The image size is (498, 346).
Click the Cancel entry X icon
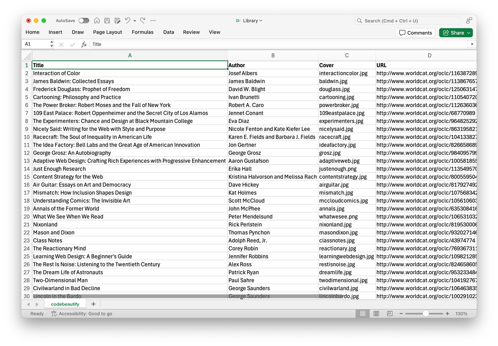[x=61, y=45]
